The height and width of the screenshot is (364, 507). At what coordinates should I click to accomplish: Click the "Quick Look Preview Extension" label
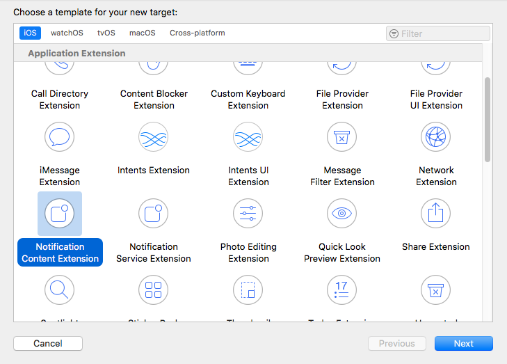point(342,253)
